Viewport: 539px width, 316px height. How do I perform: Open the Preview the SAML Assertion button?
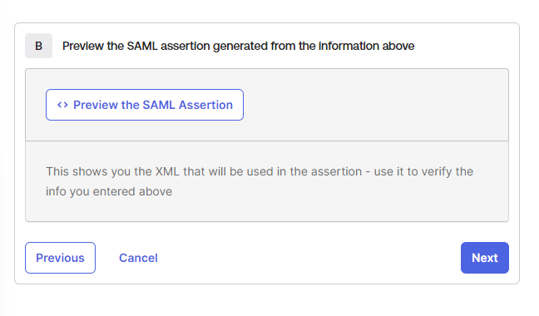coord(145,105)
